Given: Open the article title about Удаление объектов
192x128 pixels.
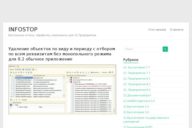Looking at the screenshot, I should point(62,54).
